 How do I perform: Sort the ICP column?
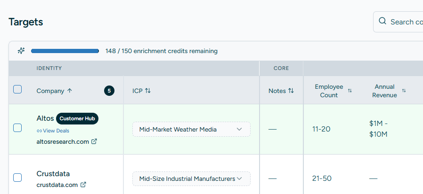(x=148, y=91)
